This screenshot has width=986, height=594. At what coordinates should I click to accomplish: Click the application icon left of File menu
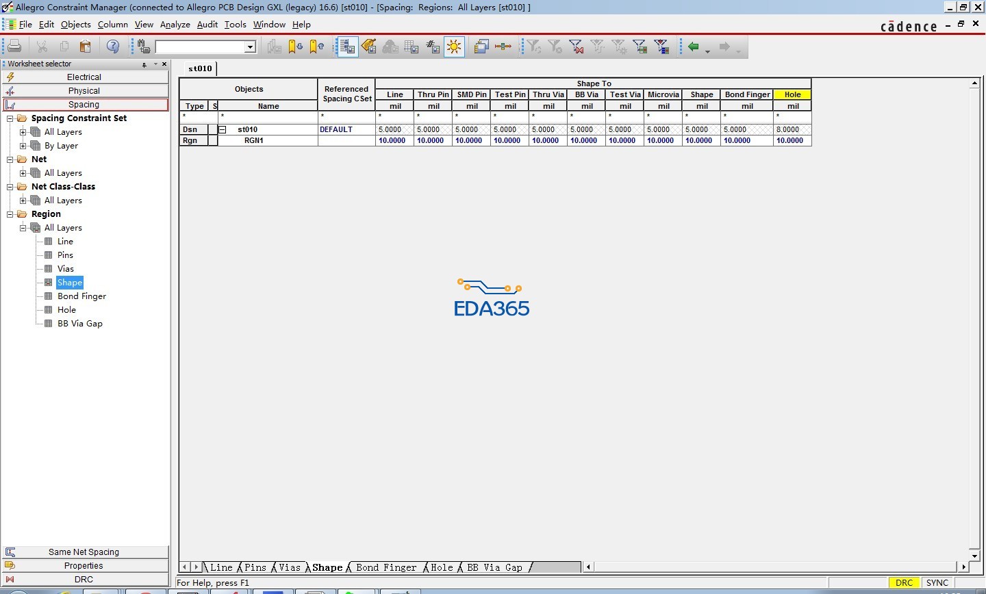(10, 25)
